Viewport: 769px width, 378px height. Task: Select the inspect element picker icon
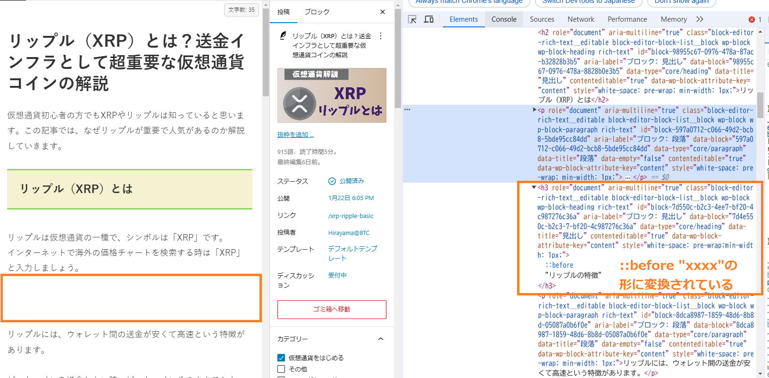pos(412,19)
